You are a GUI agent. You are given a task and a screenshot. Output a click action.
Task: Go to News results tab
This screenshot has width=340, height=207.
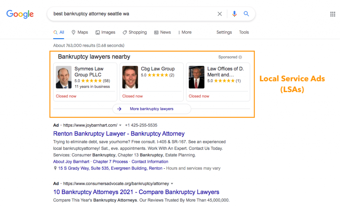(162, 32)
